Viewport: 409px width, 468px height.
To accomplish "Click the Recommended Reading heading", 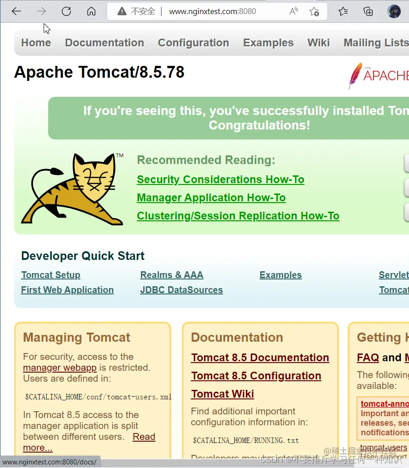I will coord(206,160).
